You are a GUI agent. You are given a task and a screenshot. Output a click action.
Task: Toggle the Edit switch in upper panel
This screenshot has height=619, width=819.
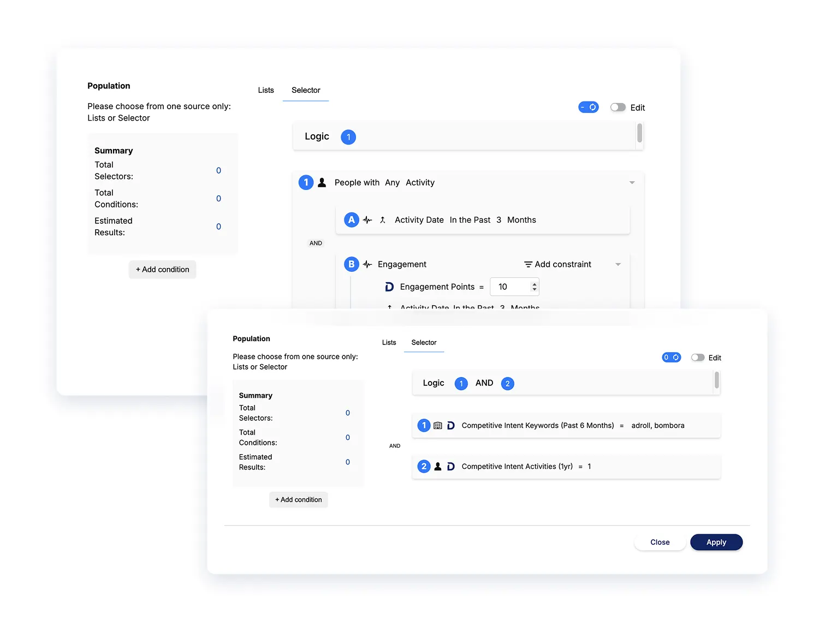point(618,108)
